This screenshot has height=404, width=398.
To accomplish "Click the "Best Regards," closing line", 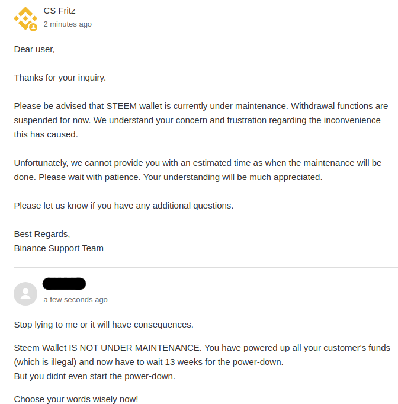I will coord(42,234).
